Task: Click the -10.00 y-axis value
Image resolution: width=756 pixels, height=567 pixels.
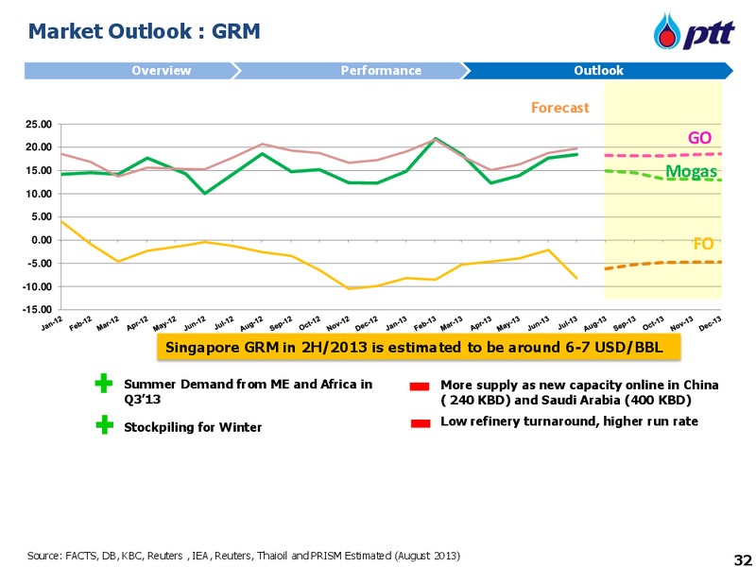Action: (37, 286)
